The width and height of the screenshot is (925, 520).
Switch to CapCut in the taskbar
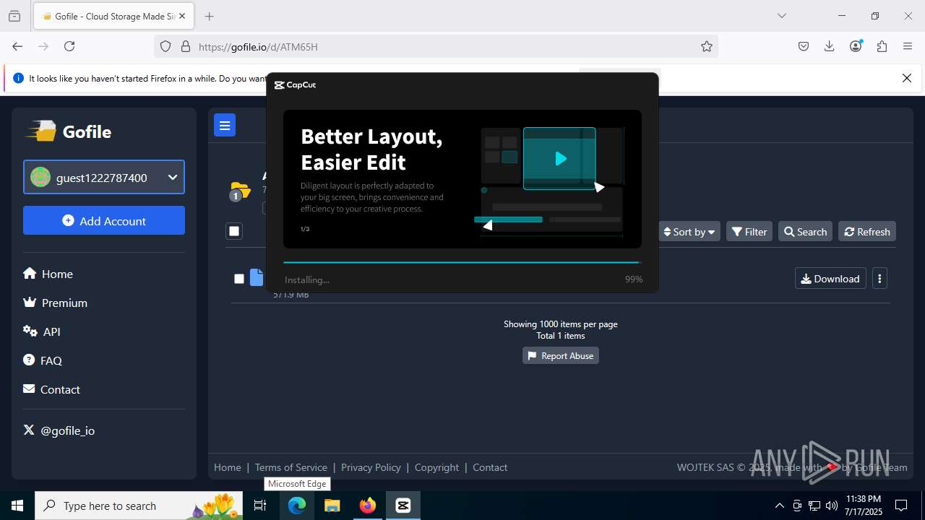[403, 506]
